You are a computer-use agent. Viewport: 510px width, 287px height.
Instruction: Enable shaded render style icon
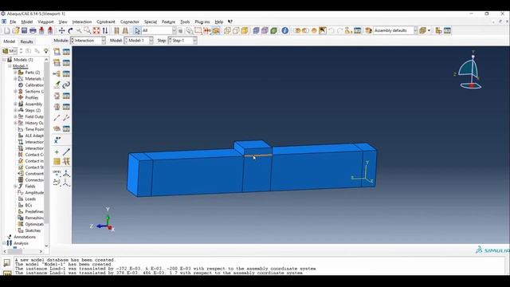coord(245,30)
